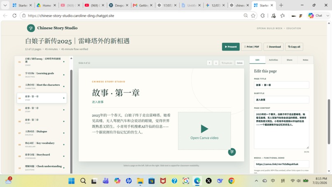Click the Page Content text area
The width and height of the screenshot is (332, 187).
click(281, 130)
